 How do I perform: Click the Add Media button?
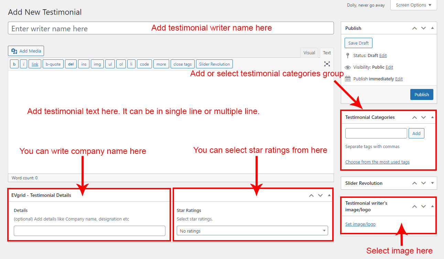(26, 51)
